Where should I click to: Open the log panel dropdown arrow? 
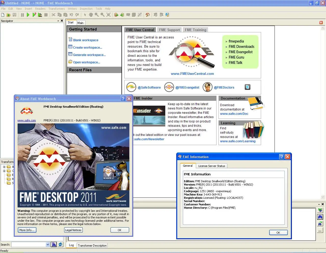(319, 204)
